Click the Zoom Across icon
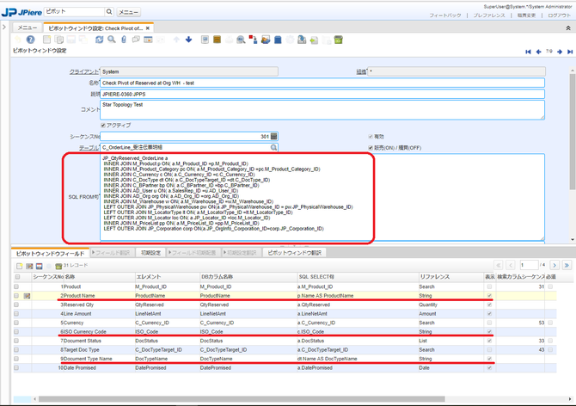This screenshot has height=406, width=576. click(x=241, y=40)
